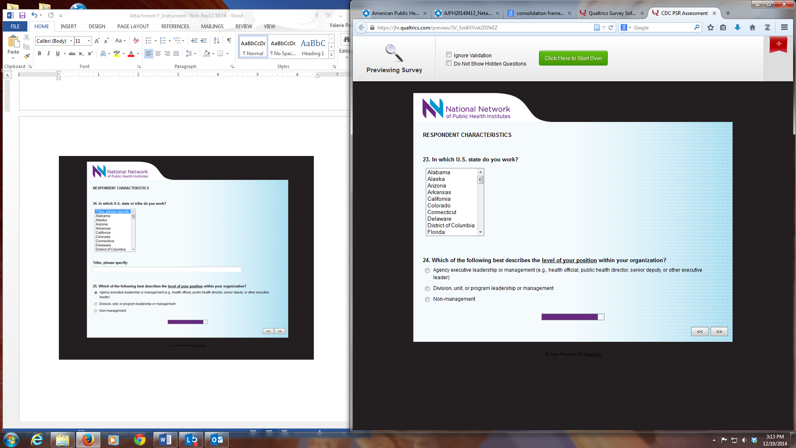Image resolution: width=796 pixels, height=448 pixels.
Task: Open the PAGE LAYOUT ribbon tab
Action: pos(133,26)
